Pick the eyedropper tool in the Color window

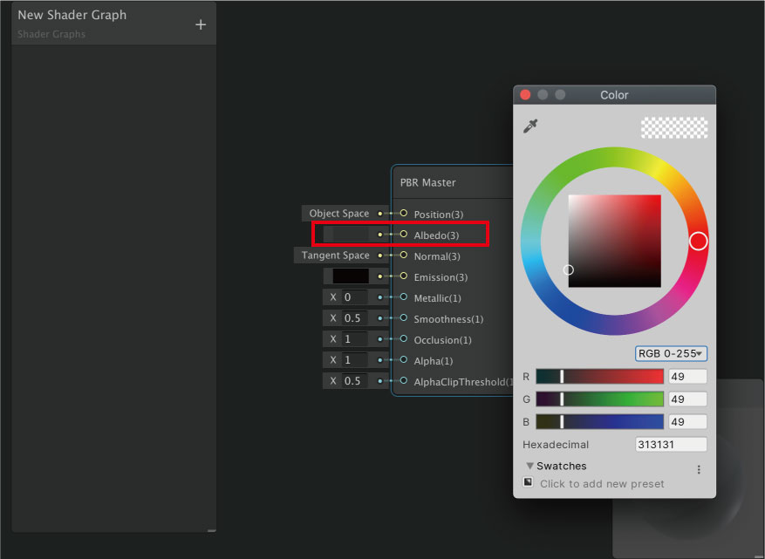(530, 126)
